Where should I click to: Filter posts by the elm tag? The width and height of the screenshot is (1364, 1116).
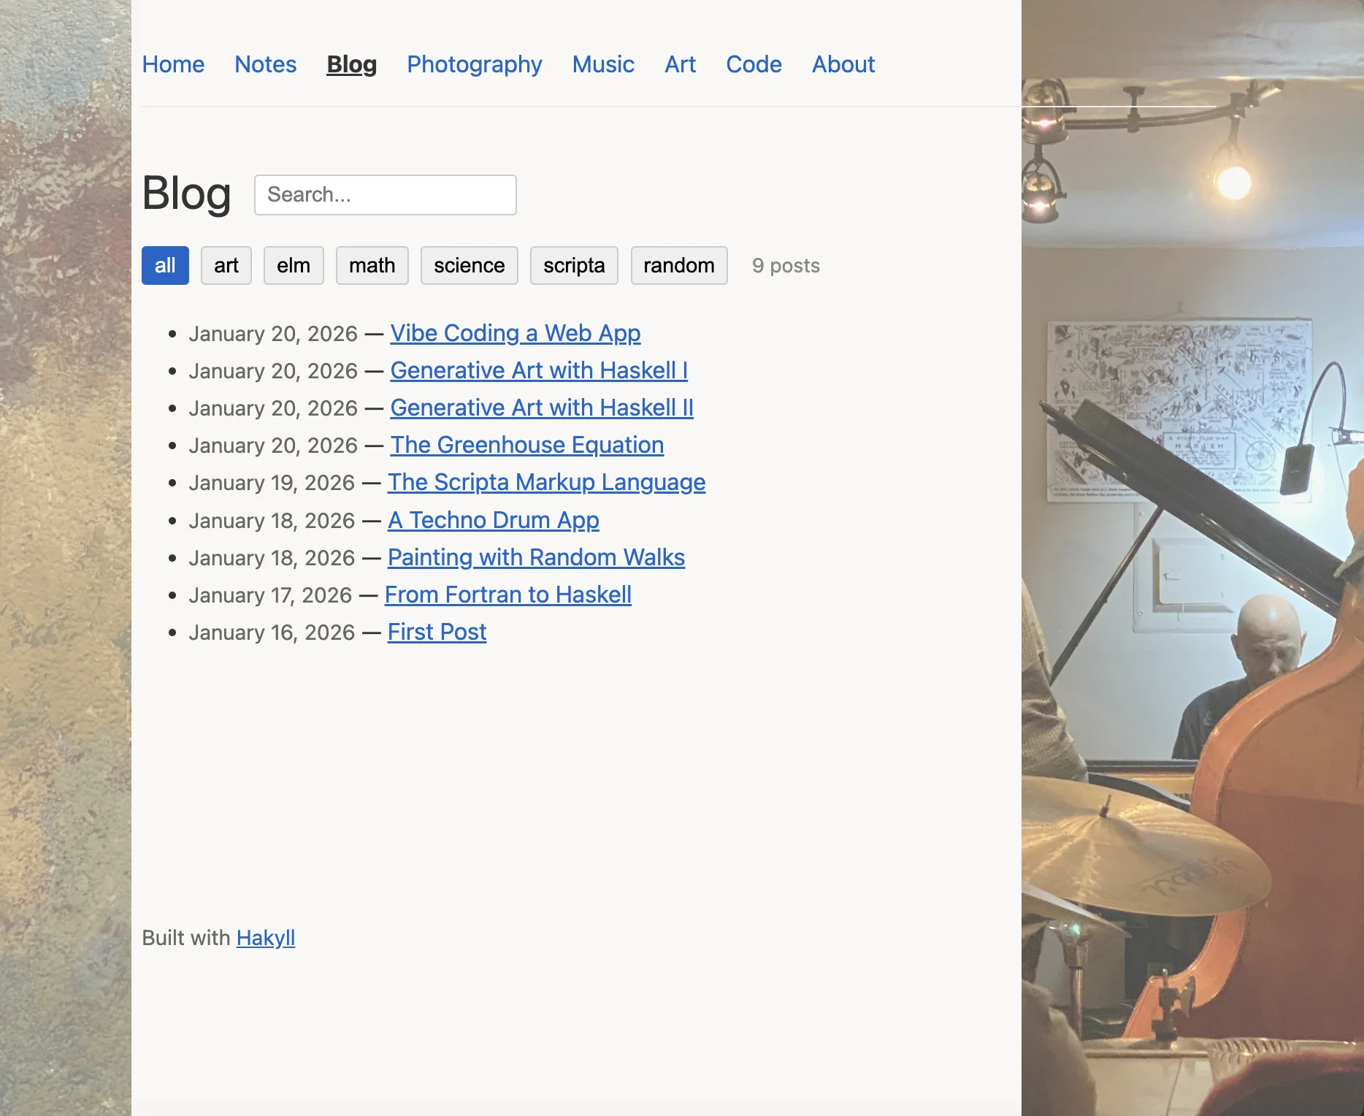coord(294,265)
